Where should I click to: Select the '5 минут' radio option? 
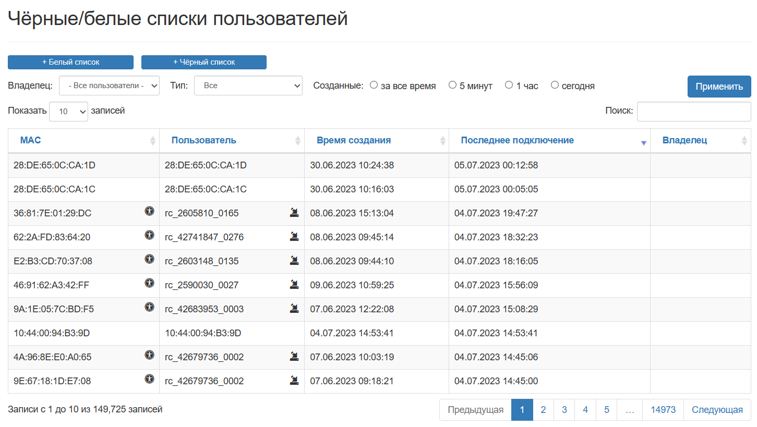452,85
